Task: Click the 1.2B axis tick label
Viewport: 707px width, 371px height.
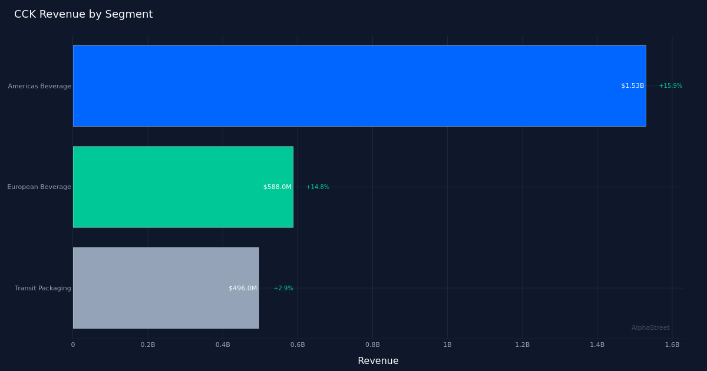Action: [523, 344]
